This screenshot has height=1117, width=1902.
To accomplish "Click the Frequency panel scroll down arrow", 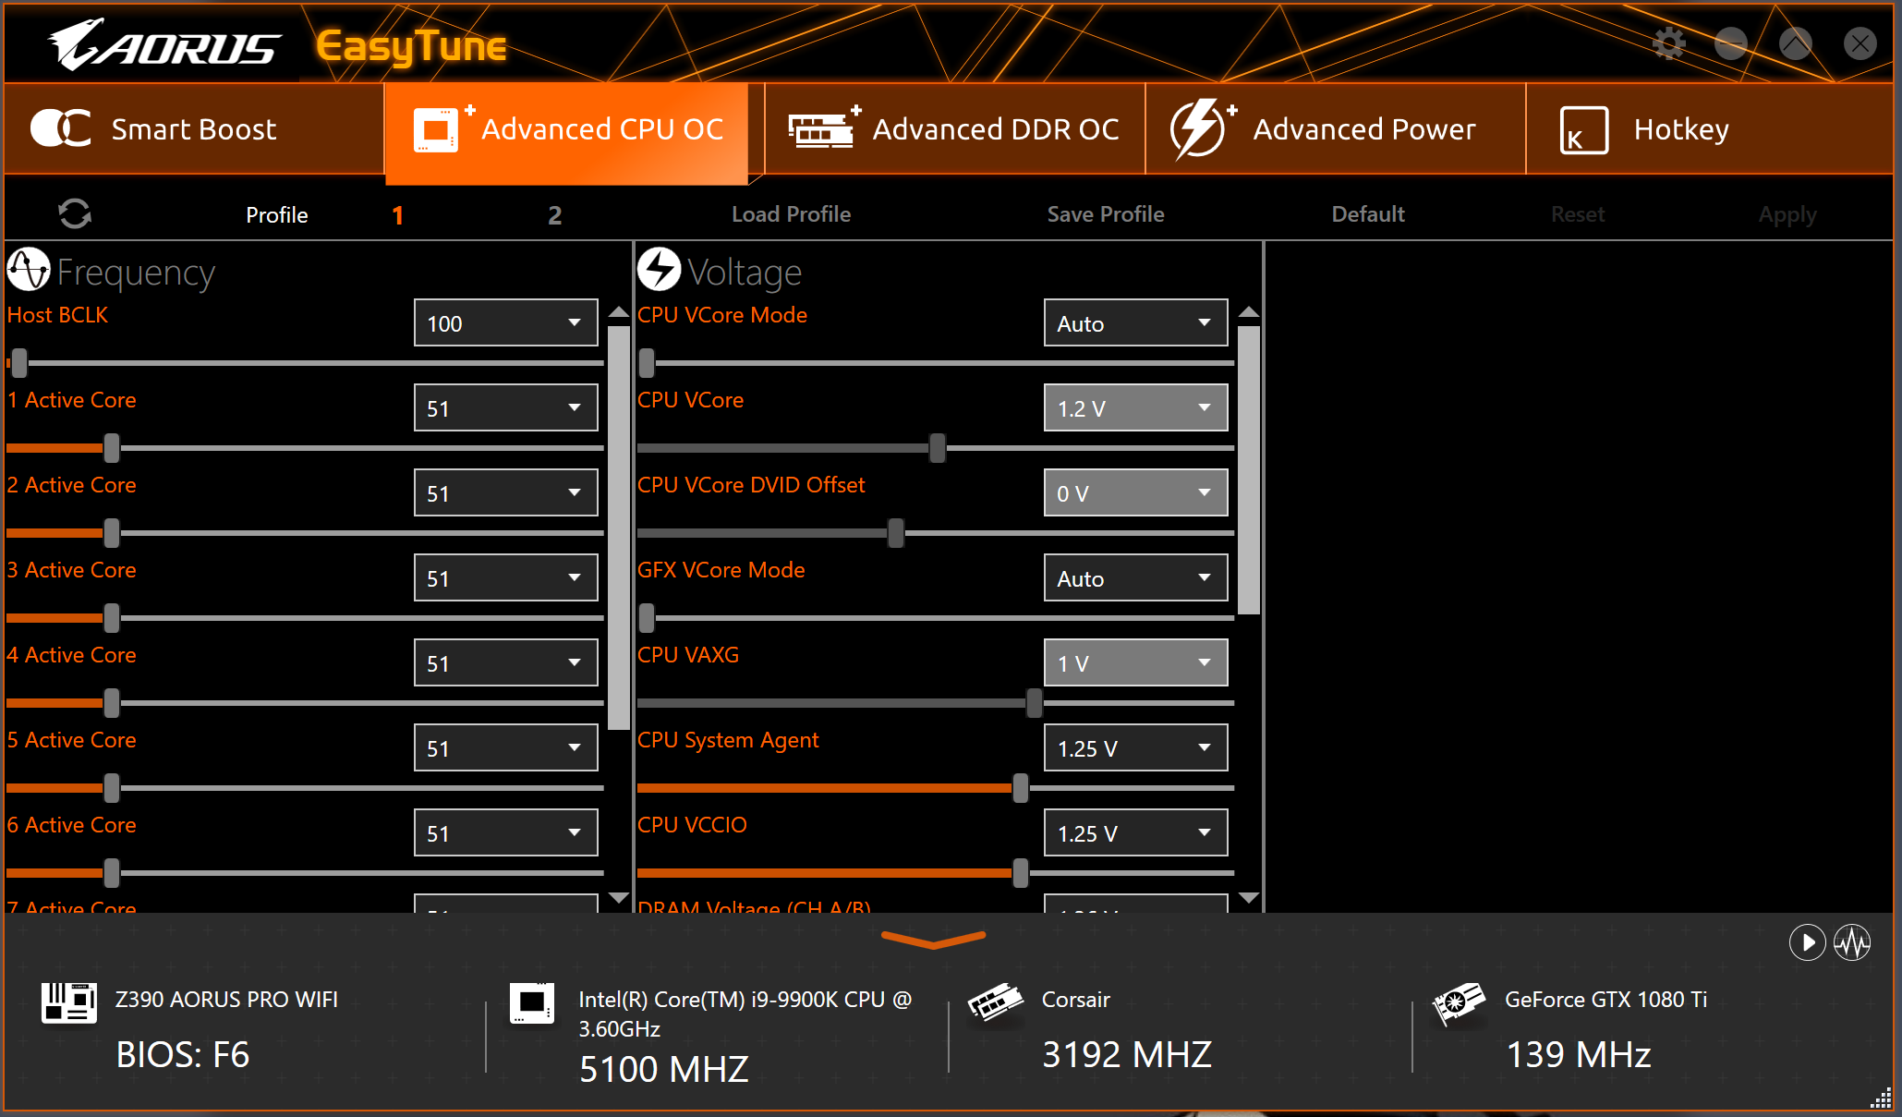I will point(619,897).
